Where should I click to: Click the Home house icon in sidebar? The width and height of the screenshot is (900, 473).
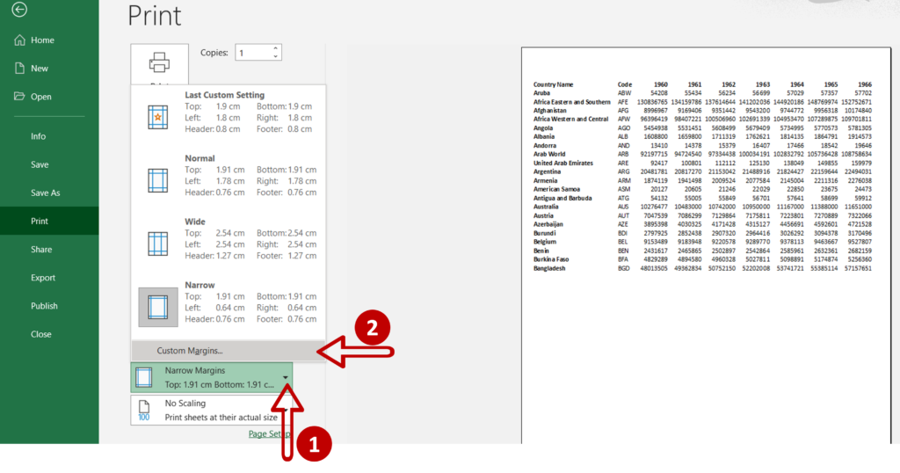pyautogui.click(x=19, y=40)
